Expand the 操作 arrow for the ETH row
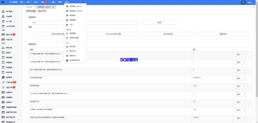The width and height of the screenshot is (258, 123). (245, 55)
